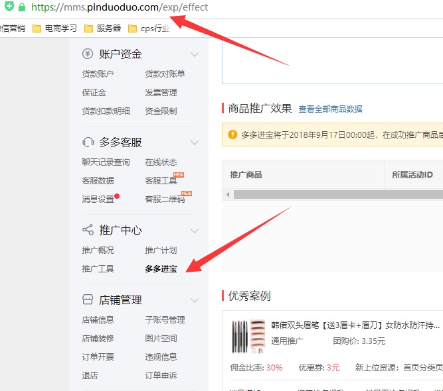Open 消息设置 menu item

click(98, 199)
